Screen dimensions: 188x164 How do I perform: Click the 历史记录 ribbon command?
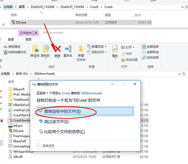tap(129, 60)
